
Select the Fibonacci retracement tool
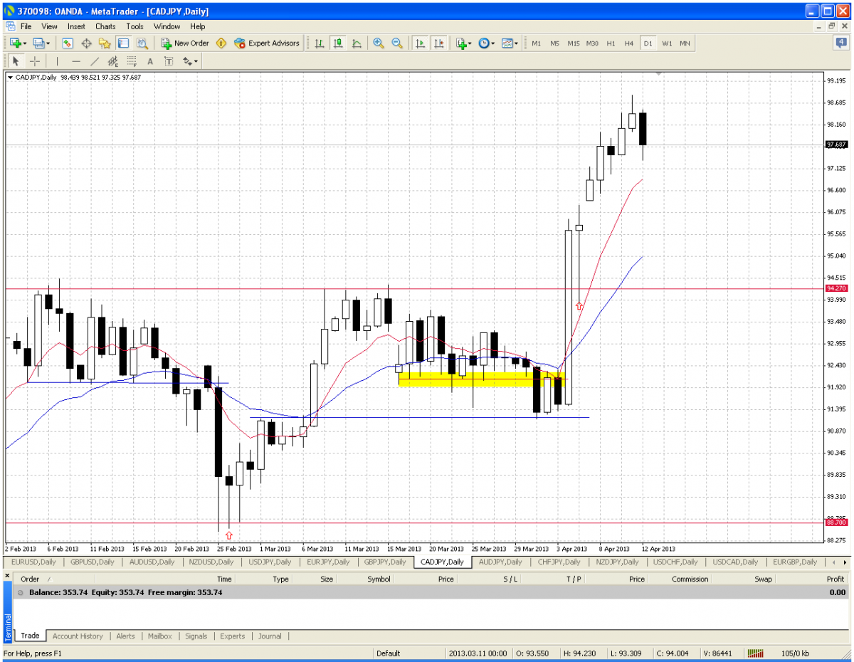click(131, 61)
